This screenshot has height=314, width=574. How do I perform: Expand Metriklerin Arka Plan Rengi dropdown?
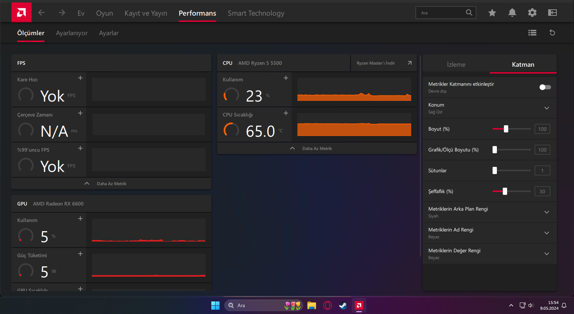[547, 212]
